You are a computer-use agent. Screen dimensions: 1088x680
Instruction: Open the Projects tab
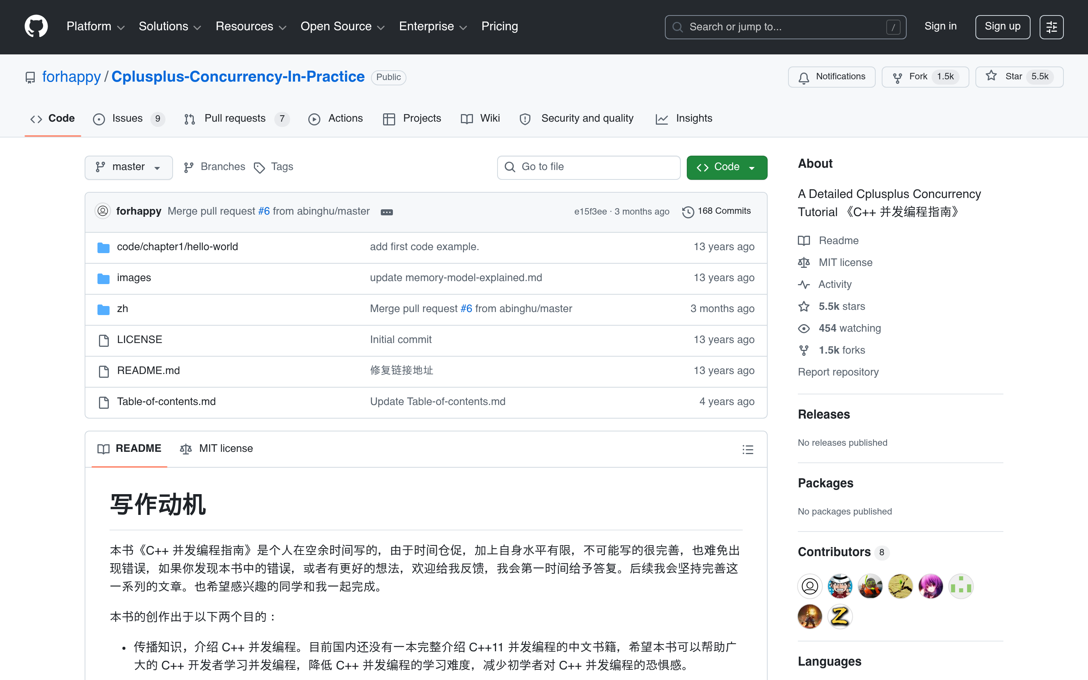pos(412,119)
